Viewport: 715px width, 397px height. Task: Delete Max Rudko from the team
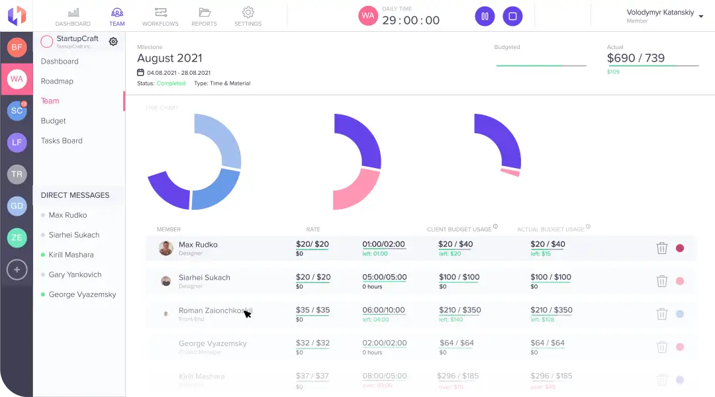coord(661,248)
